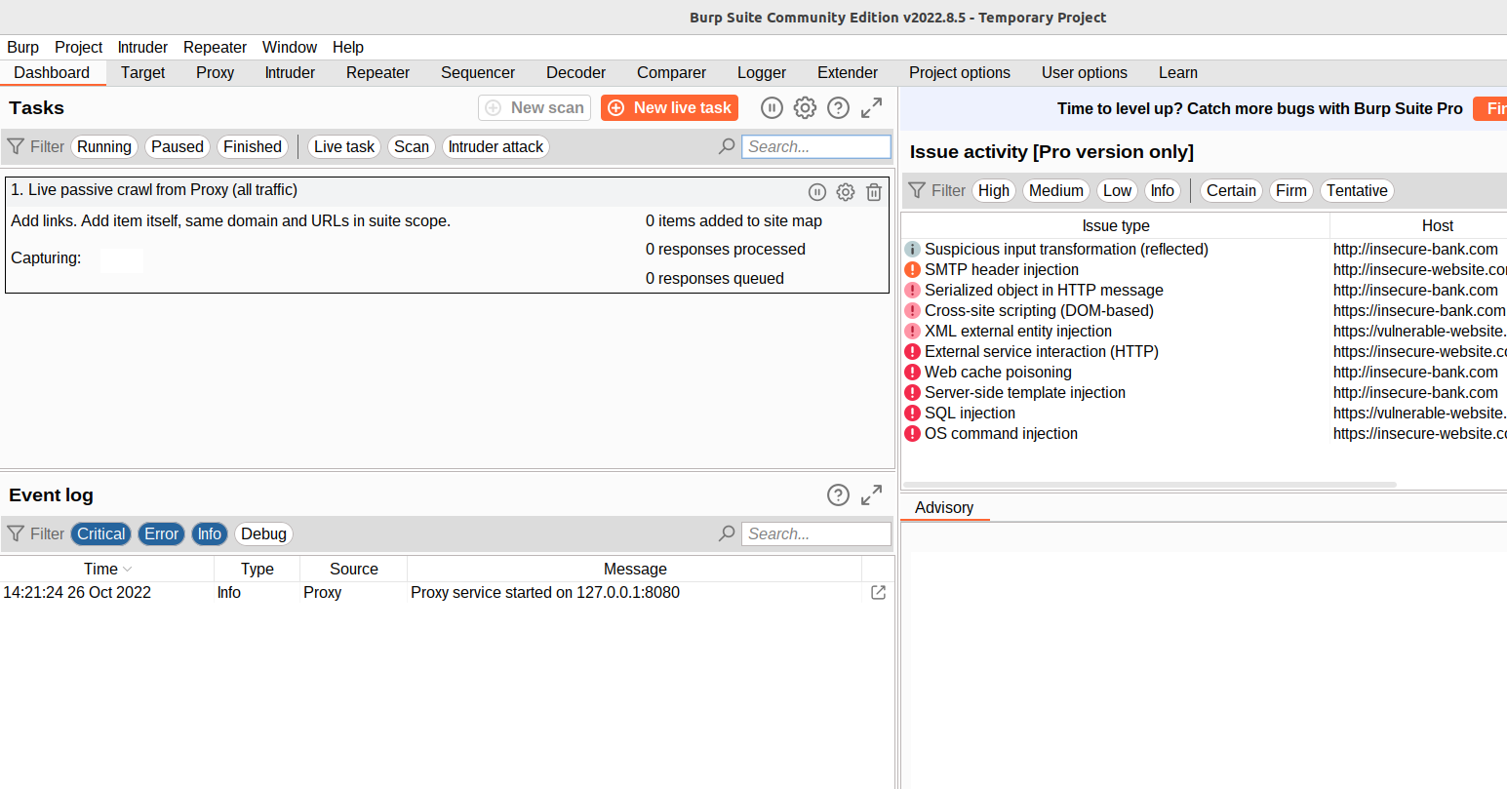Sort the event log by Message column

[635, 569]
